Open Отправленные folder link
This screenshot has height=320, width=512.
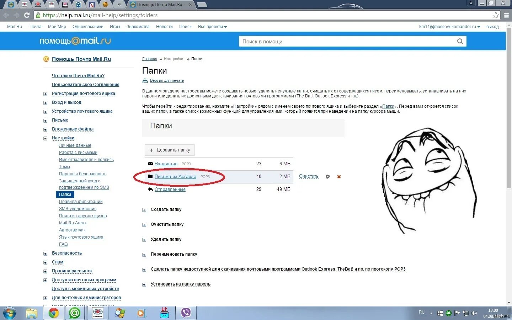[170, 189]
